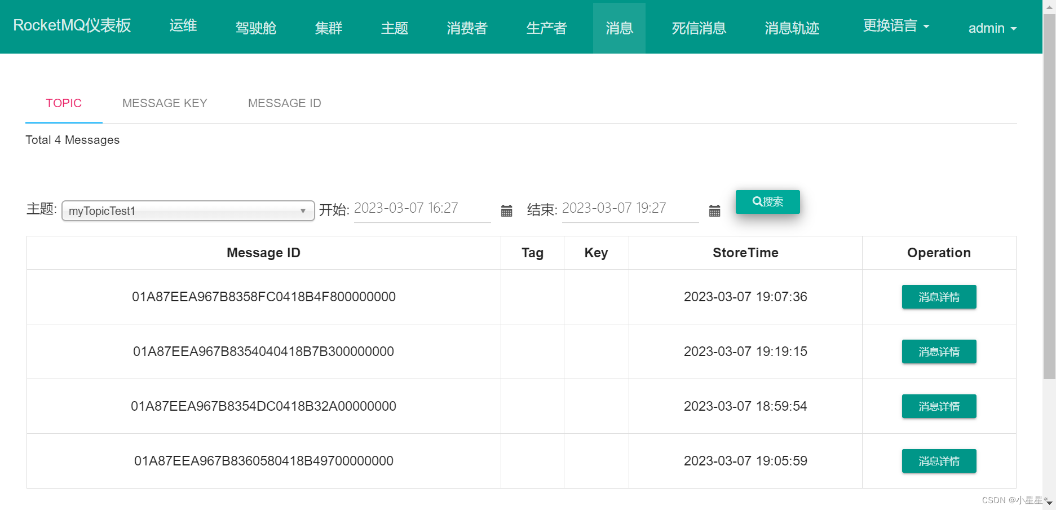Click the store time 2023-03-07 19:05:59
Image resolution: width=1056 pixels, height=510 pixels.
[745, 461]
